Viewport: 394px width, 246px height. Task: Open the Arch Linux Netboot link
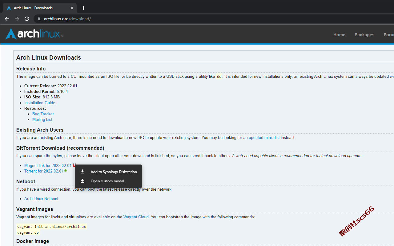41,199
